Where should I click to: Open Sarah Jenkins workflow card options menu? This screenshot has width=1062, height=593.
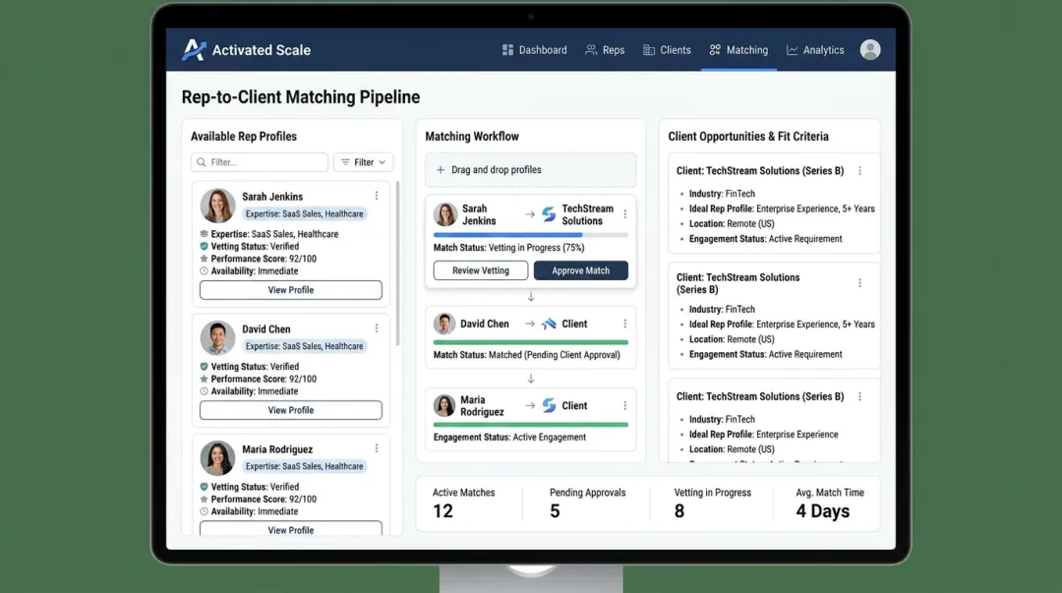point(625,214)
